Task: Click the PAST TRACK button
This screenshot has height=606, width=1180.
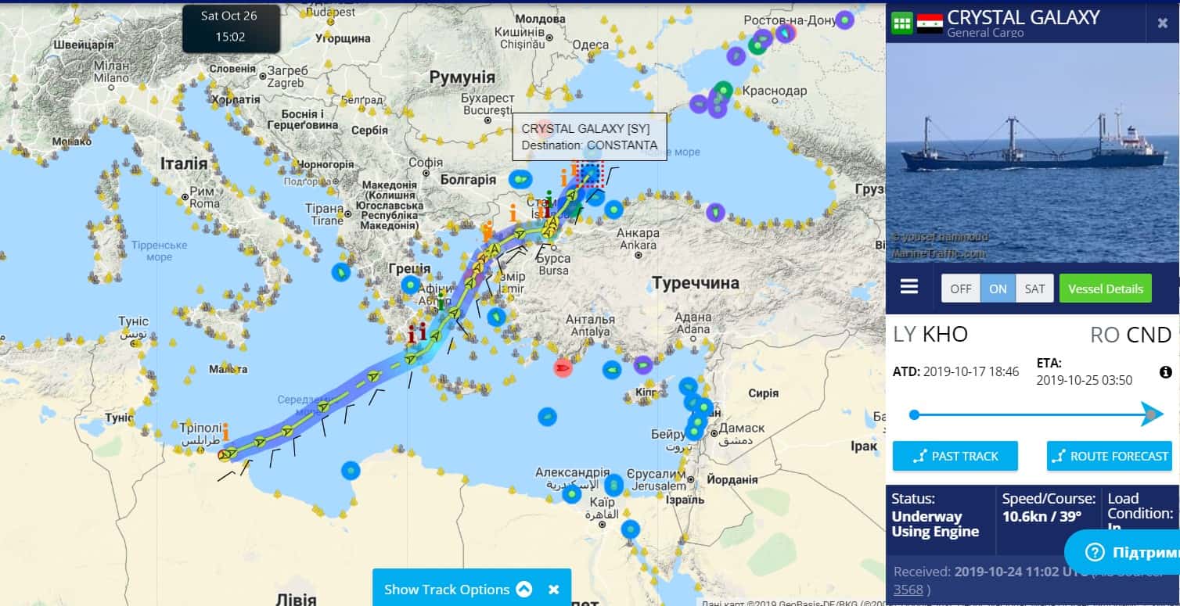Action: coord(955,456)
